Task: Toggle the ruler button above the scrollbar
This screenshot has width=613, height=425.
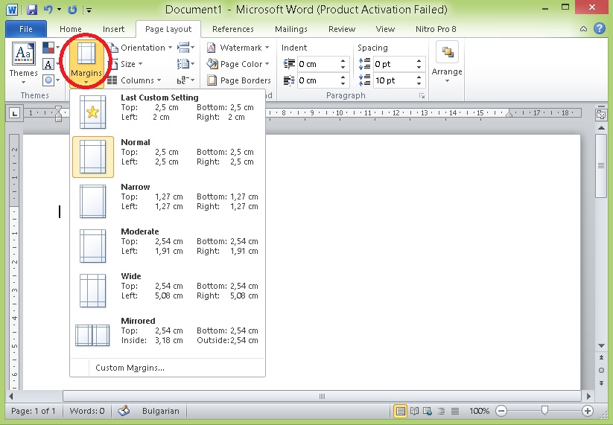Action: 601,114
